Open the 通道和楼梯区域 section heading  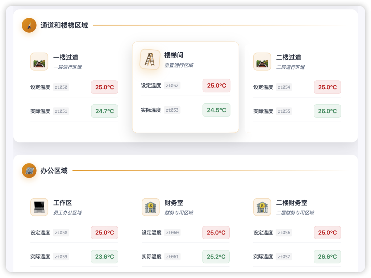(64, 25)
